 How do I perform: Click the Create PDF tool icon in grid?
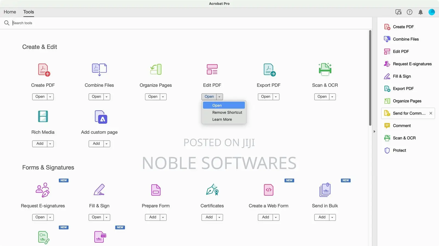pos(44,70)
